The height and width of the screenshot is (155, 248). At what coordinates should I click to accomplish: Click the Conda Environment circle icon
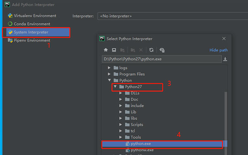pyautogui.click(x=10, y=24)
